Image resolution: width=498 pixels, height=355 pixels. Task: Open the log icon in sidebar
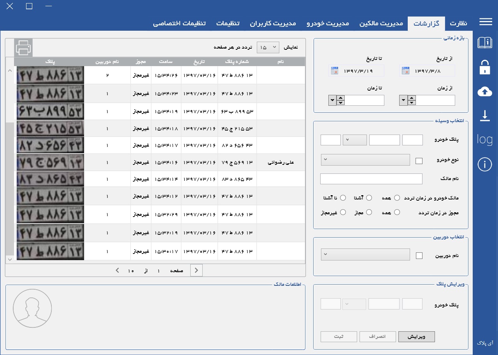pyautogui.click(x=485, y=139)
